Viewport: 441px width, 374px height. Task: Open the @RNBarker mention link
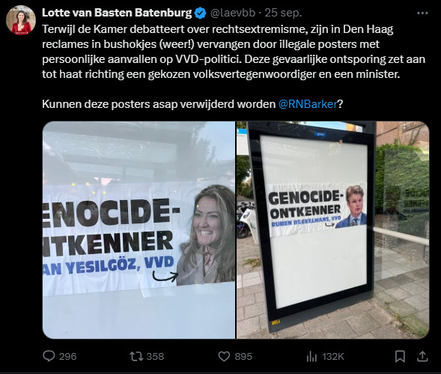[x=308, y=104]
